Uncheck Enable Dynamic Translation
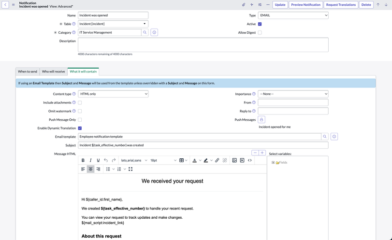Screen dimensions: 392x240 (x=80, y=128)
